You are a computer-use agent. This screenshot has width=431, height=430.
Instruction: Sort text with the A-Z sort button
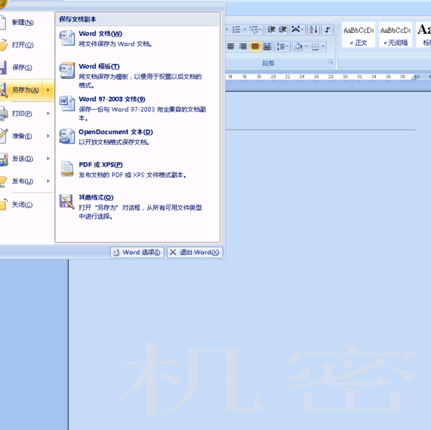point(313,29)
